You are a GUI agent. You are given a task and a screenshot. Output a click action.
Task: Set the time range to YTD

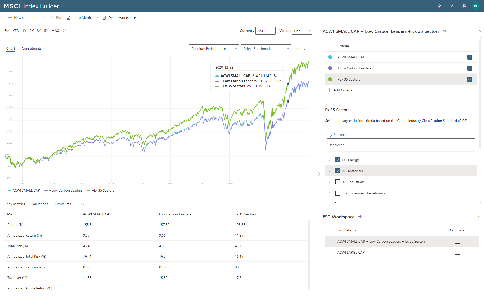click(16, 31)
